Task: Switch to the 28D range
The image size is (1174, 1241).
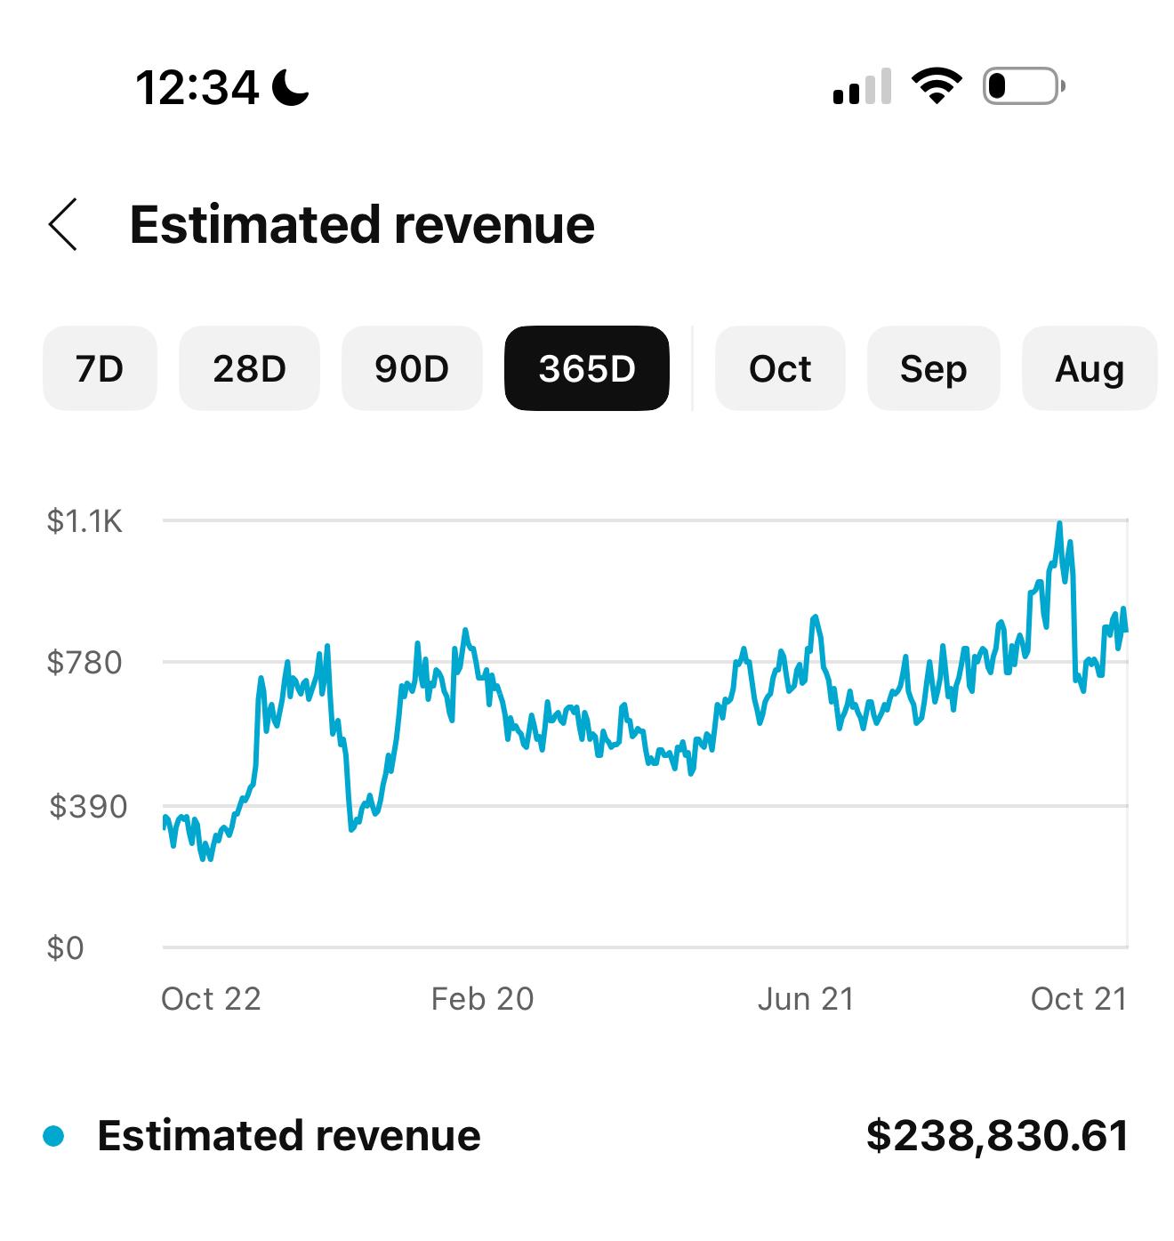Action: click(249, 368)
